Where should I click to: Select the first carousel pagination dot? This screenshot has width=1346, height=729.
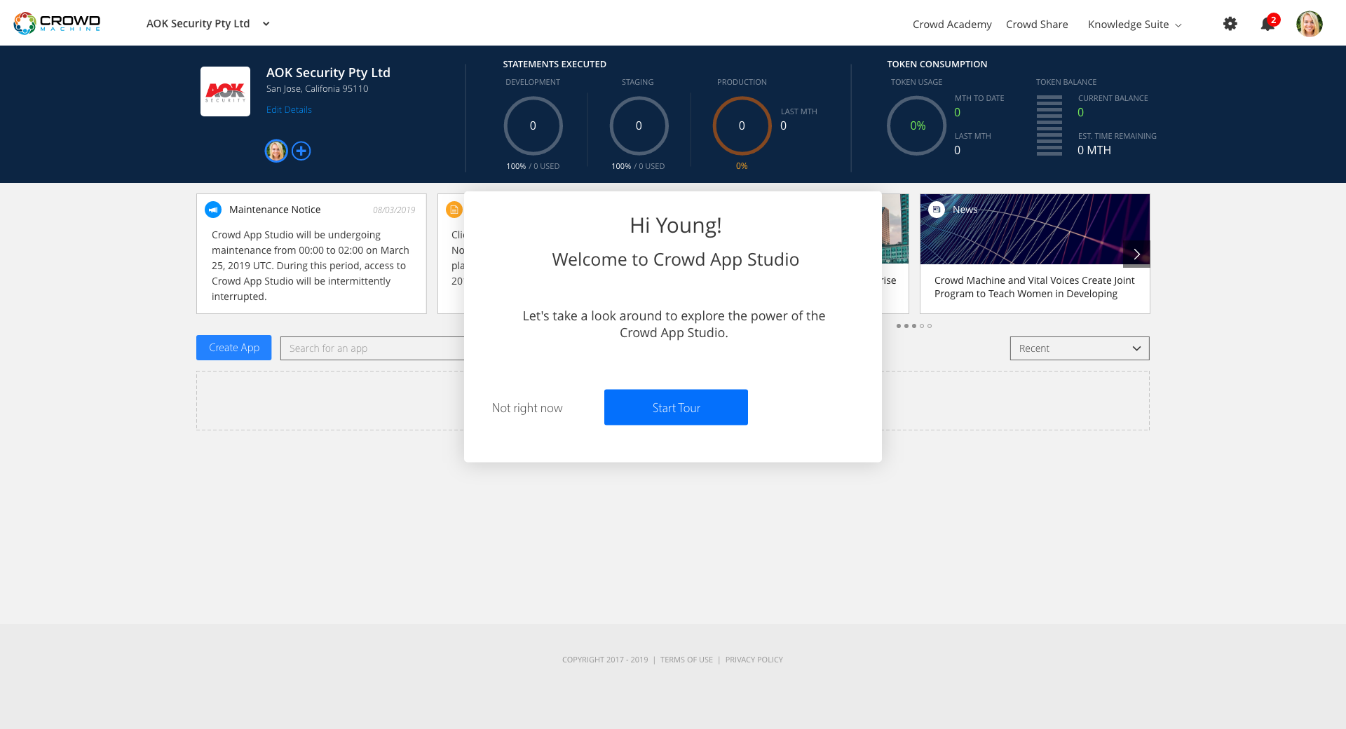[x=899, y=326]
